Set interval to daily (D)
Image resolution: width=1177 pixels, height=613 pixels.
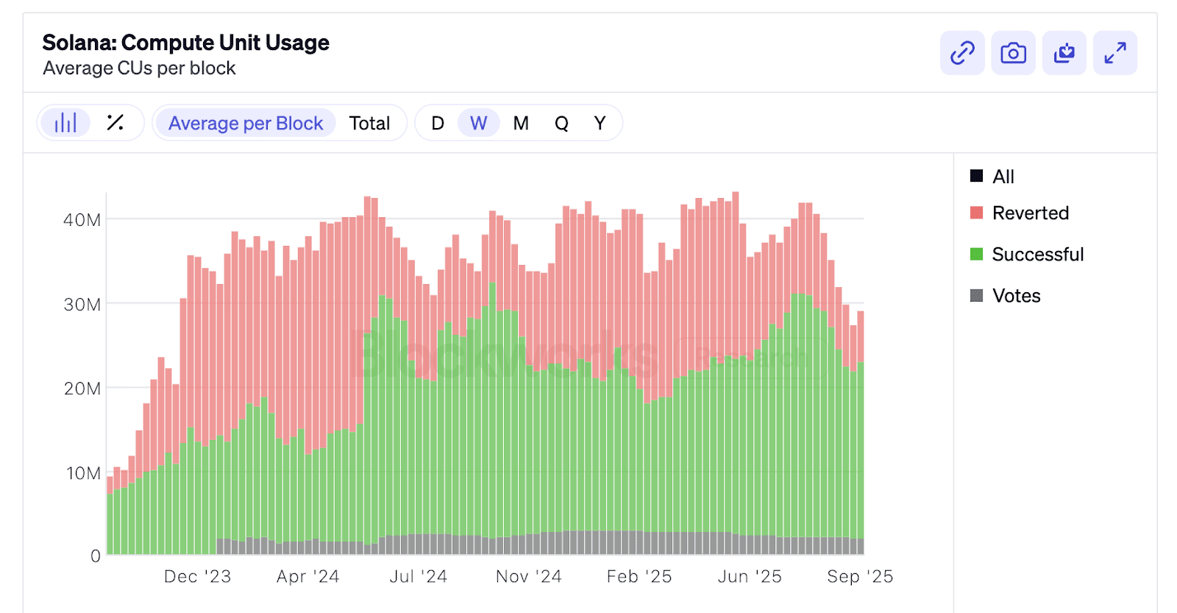click(438, 123)
